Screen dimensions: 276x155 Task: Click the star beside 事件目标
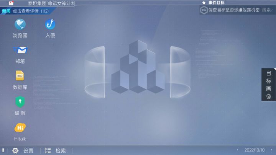204,3
